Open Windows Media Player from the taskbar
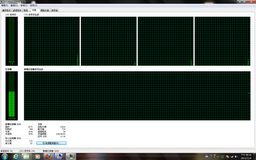Image resolution: width=256 pixels, height=160 pixels. click(37, 157)
